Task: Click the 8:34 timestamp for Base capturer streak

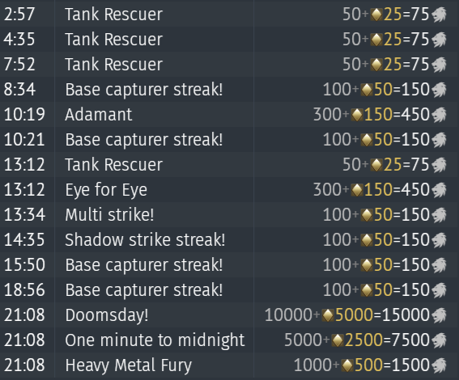Action: [19, 90]
